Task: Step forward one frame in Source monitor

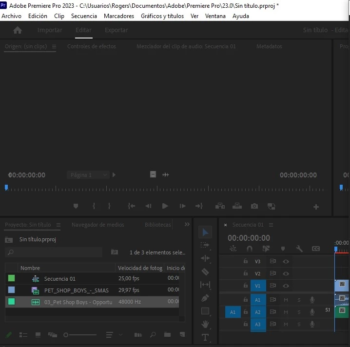Action: [183, 206]
